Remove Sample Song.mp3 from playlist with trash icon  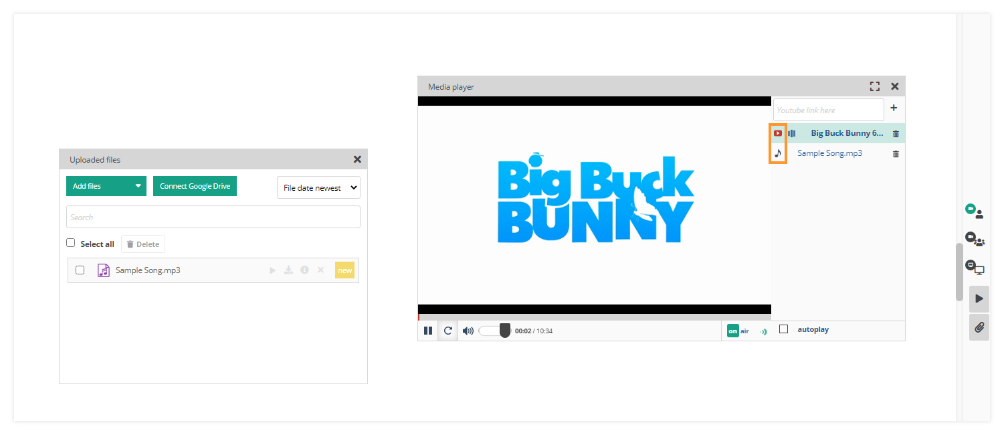point(896,154)
